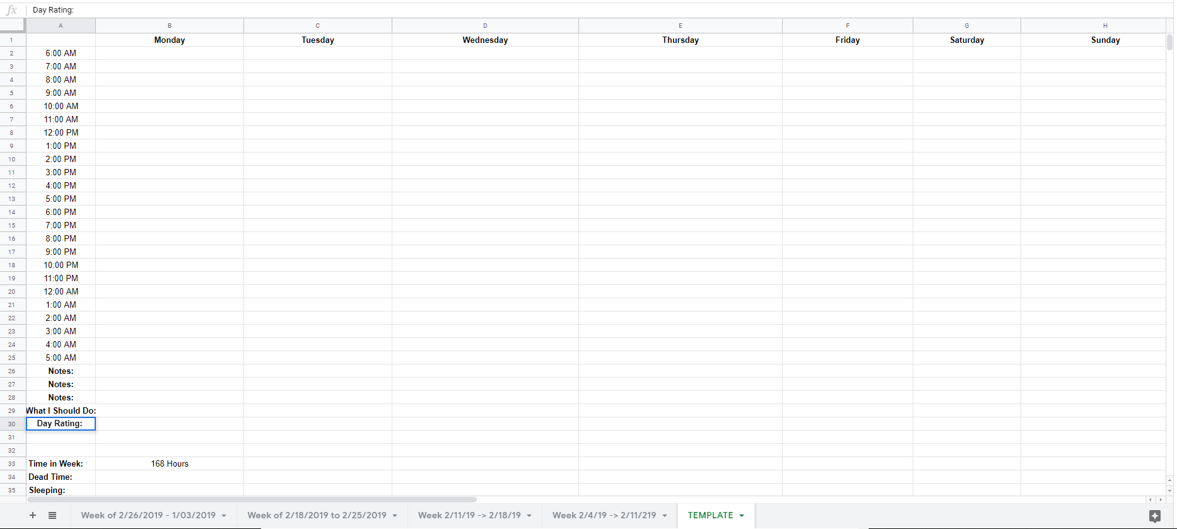
Task: Open dropdown for 'Week of 2/18/2019 to 2/25/2019' tab
Action: [395, 516]
